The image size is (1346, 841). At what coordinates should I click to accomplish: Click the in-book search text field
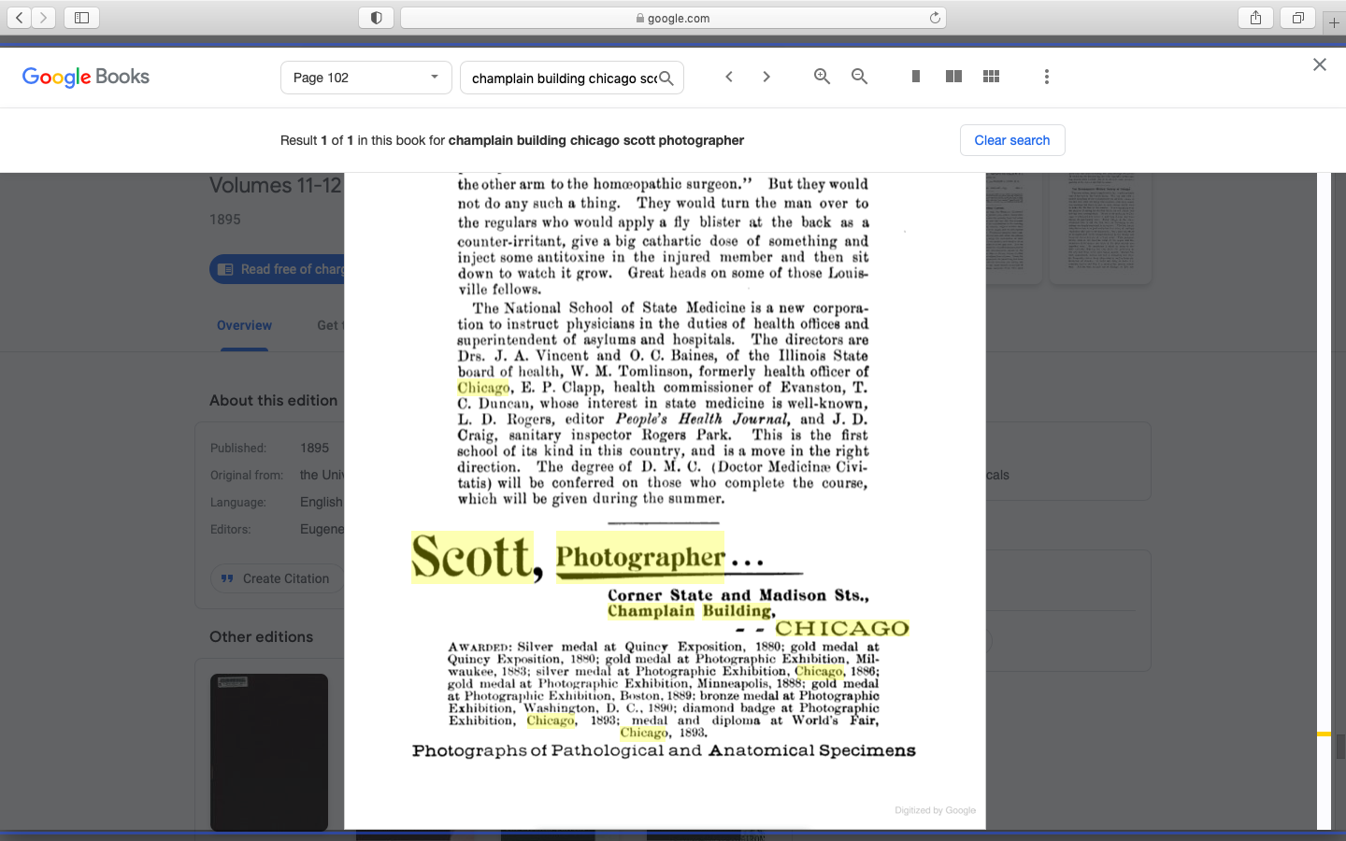click(x=563, y=78)
